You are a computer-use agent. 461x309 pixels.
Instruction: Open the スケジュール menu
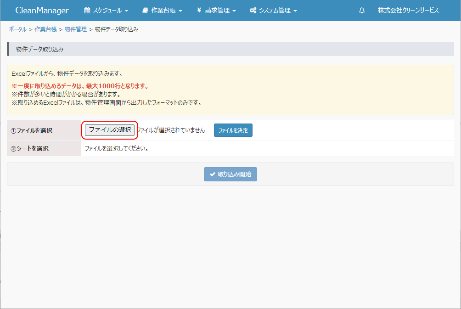[106, 10]
